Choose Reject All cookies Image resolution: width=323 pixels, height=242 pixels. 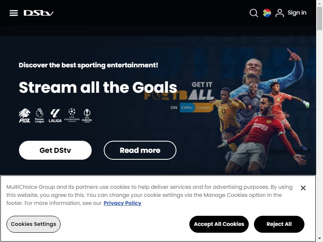point(279,224)
